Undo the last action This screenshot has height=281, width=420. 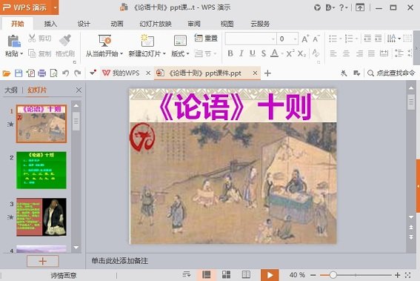66,73
